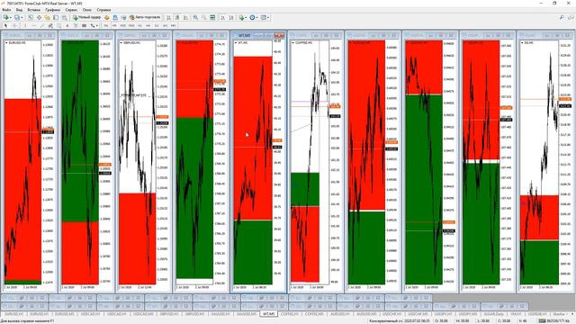Click the Periods clock icon

tap(252, 17)
